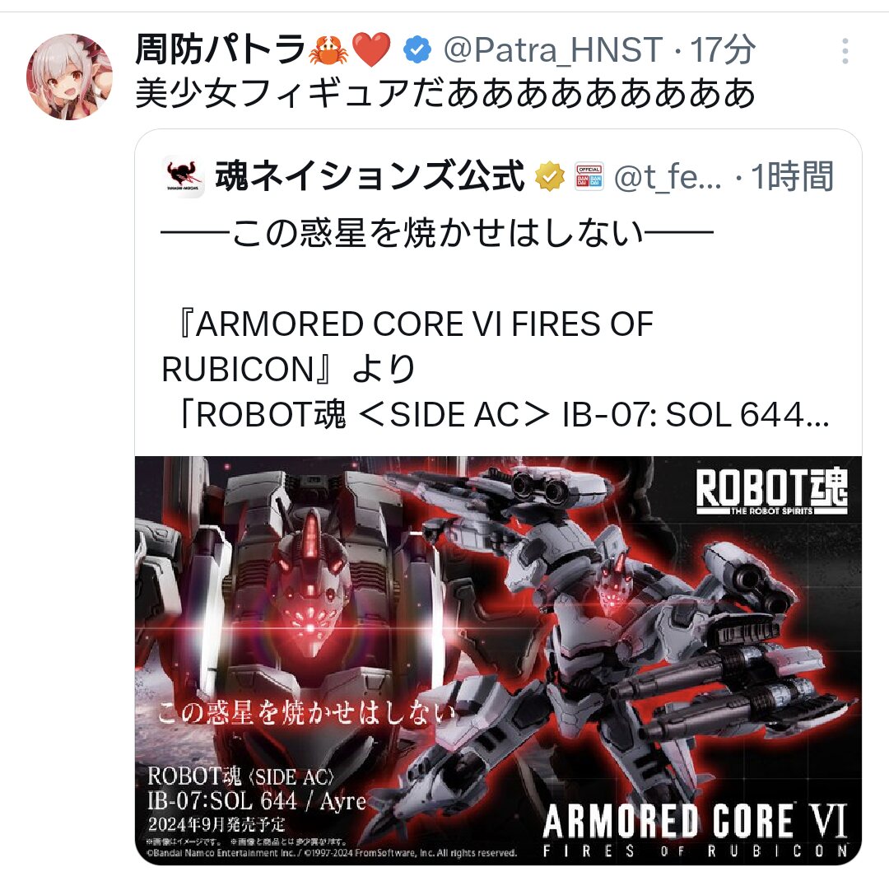Open the @Patra_HNST handle link

[x=553, y=50]
